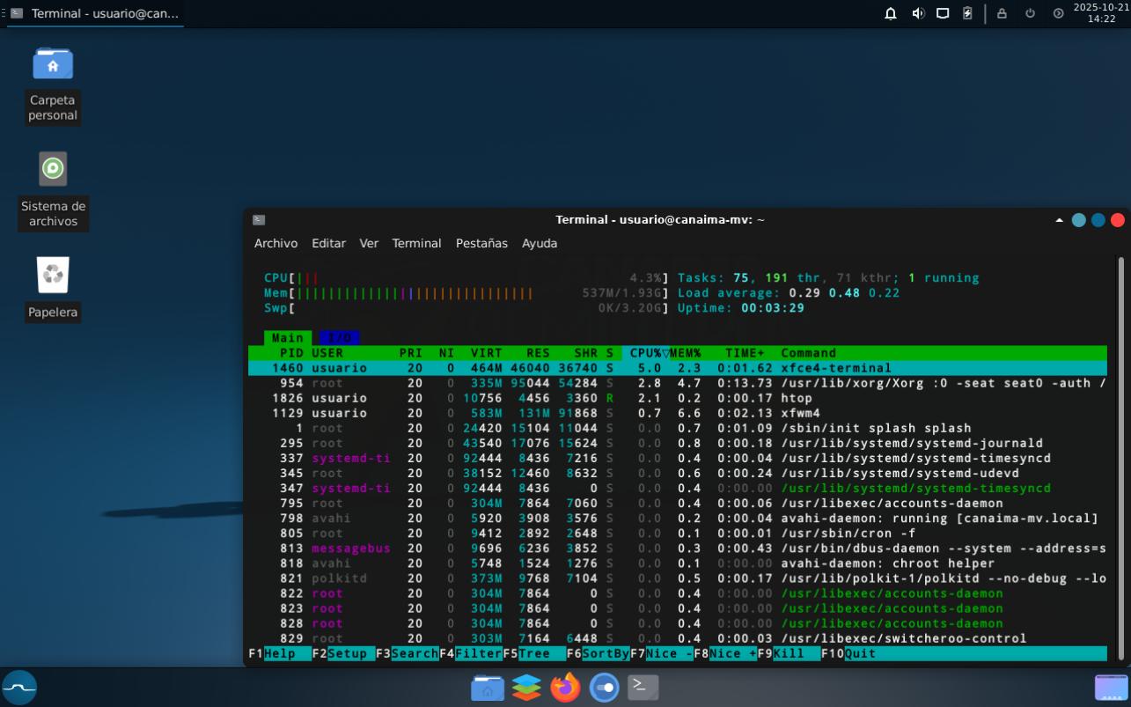
Task: Open the blue toggle settings app in dock
Action: pyautogui.click(x=604, y=687)
